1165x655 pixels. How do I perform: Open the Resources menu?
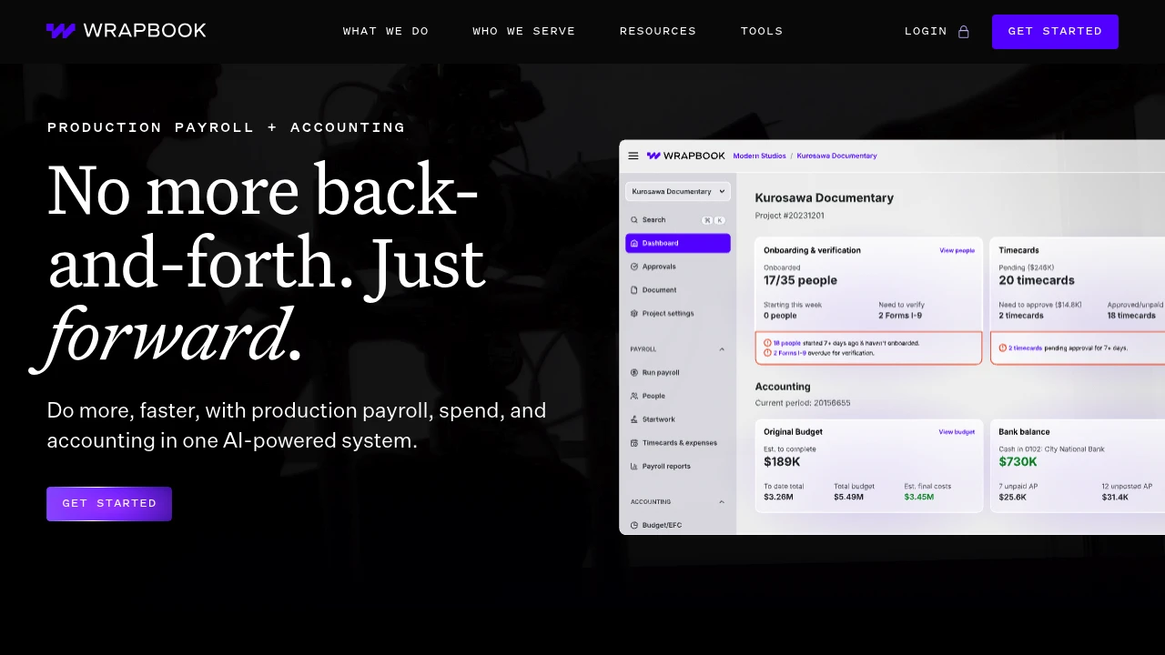[x=658, y=31]
